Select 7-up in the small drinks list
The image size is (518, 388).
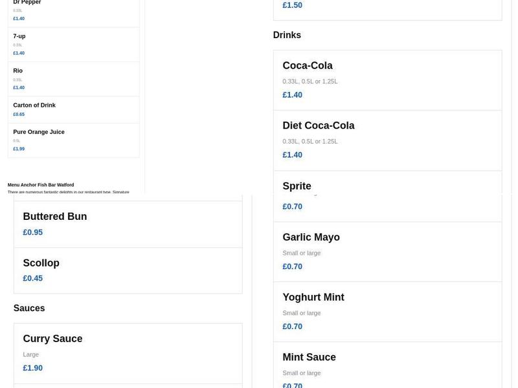tap(19, 37)
